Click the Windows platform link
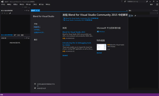159x96 pixels. pyautogui.click(x=102, y=32)
